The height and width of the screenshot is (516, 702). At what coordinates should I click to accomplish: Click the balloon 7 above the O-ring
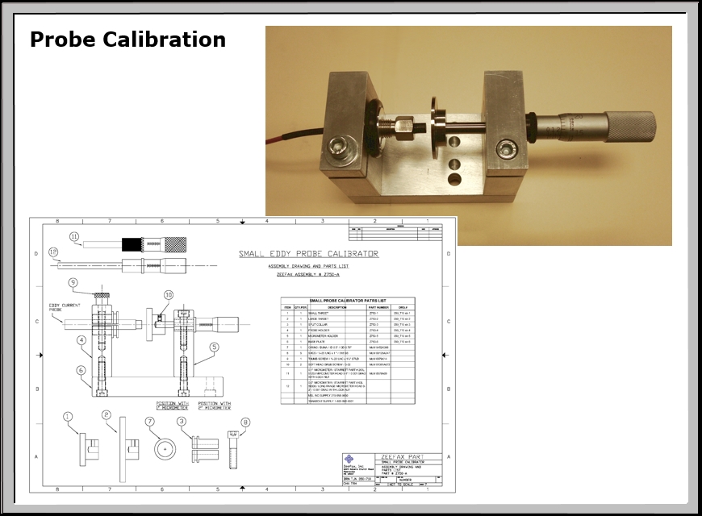point(150,422)
